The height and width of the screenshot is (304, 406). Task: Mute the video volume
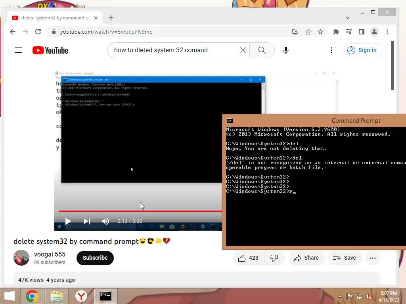point(105,221)
